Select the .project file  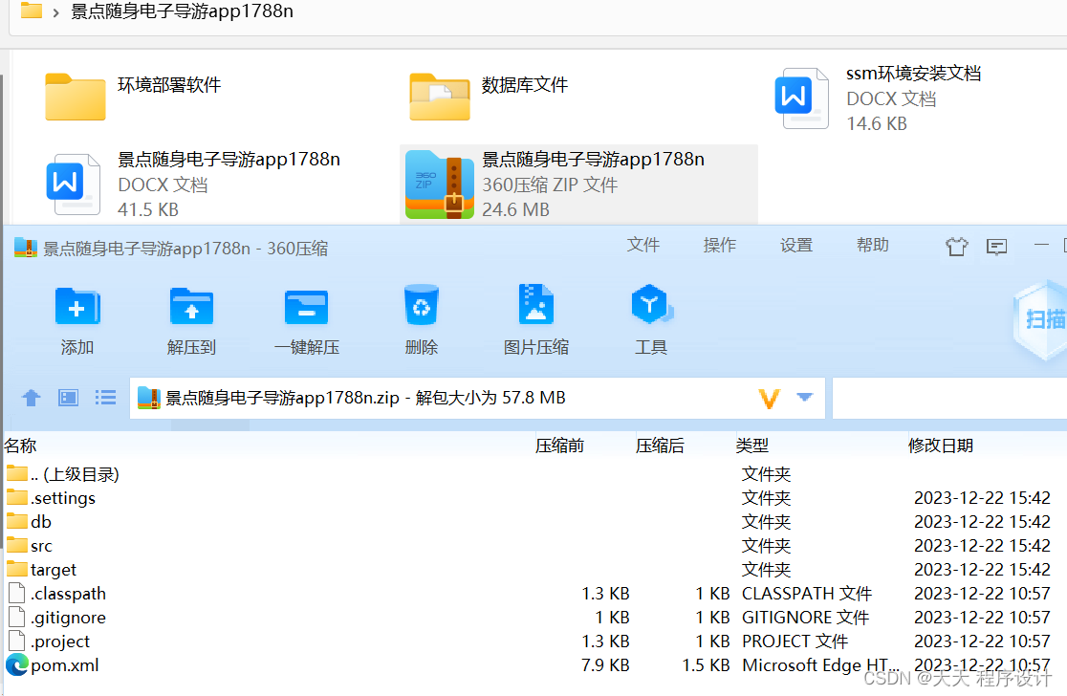tap(533, 641)
